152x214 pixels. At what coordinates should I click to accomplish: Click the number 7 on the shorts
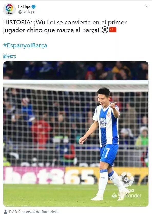tap(108, 151)
